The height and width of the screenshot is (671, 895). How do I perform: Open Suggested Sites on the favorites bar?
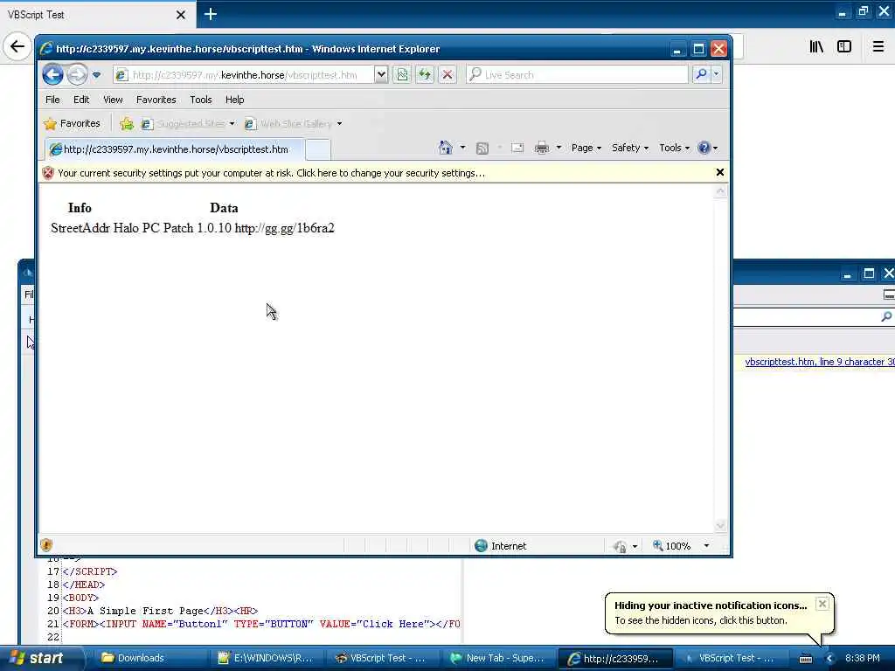coord(188,123)
